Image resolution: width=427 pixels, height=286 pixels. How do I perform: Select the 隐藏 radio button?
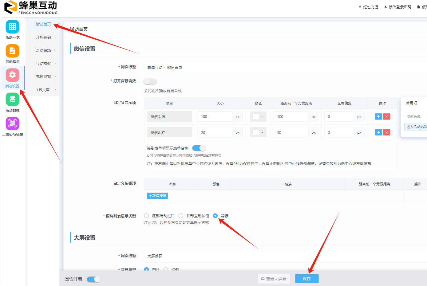point(215,216)
